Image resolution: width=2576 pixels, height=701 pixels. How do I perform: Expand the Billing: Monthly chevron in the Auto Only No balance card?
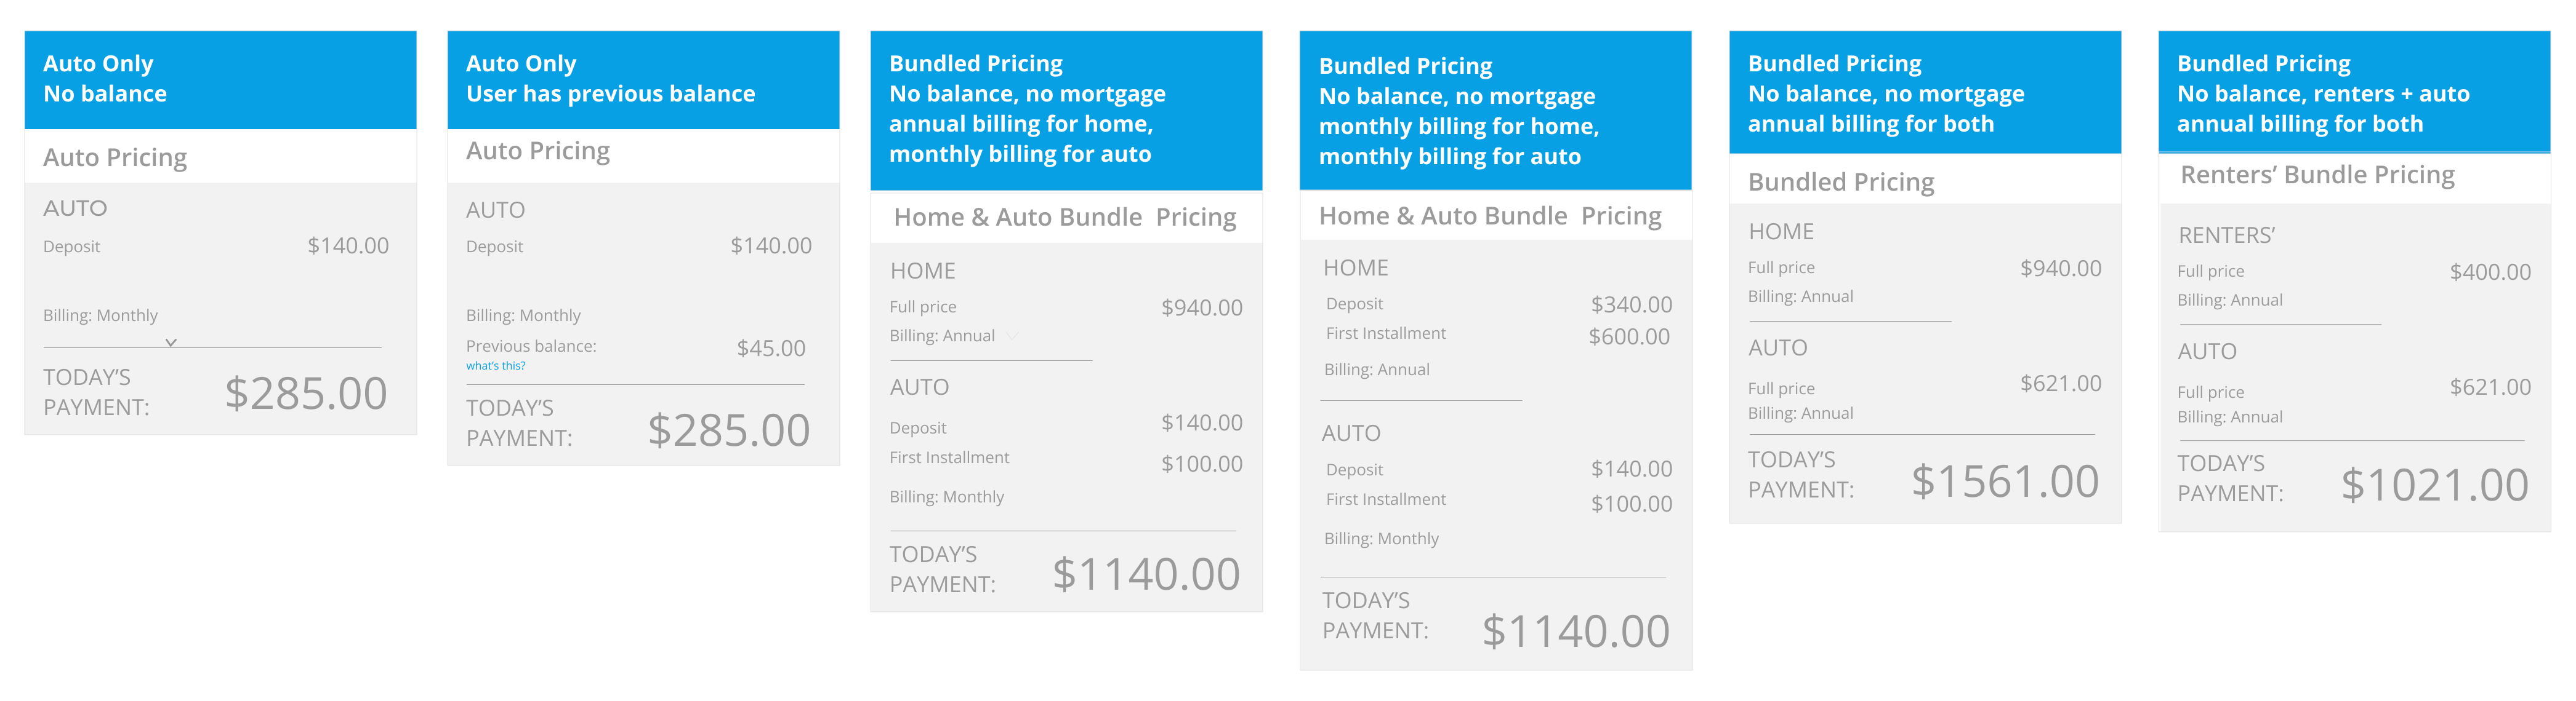(x=171, y=341)
